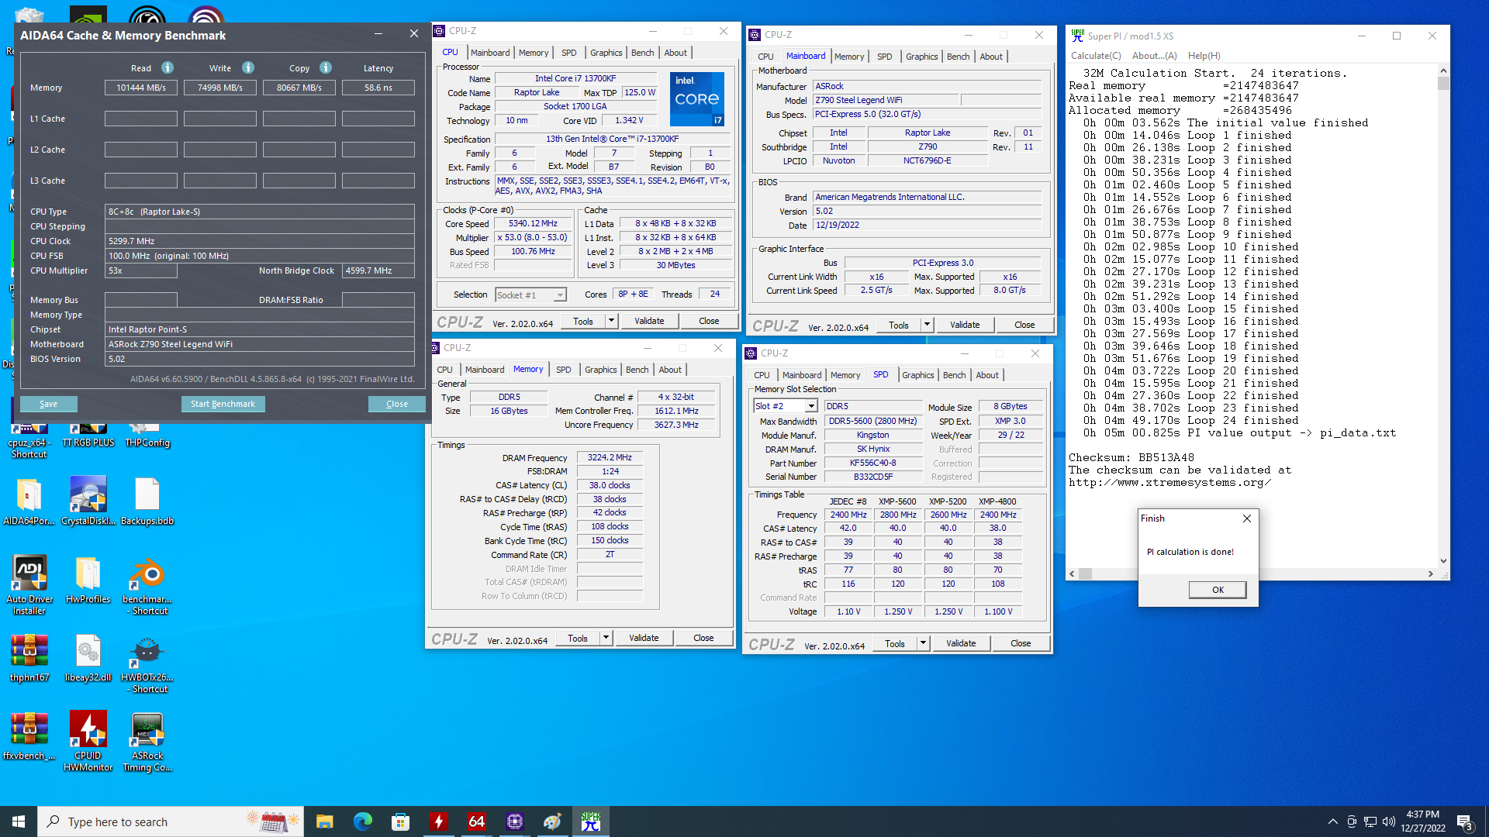The width and height of the screenshot is (1489, 837).
Task: Open the Calculate(C) menu in Super PI
Action: coord(1095,56)
